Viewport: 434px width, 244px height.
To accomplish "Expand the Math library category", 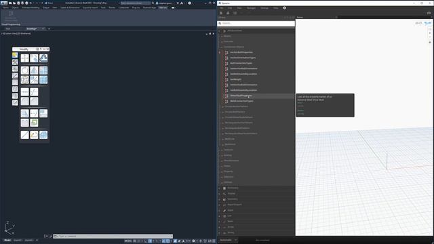I will click(231, 222).
